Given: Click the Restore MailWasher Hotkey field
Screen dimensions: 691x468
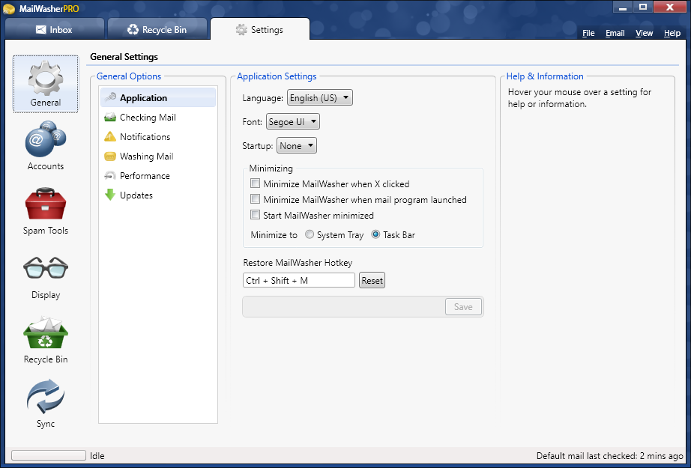Looking at the screenshot, I should 299,281.
